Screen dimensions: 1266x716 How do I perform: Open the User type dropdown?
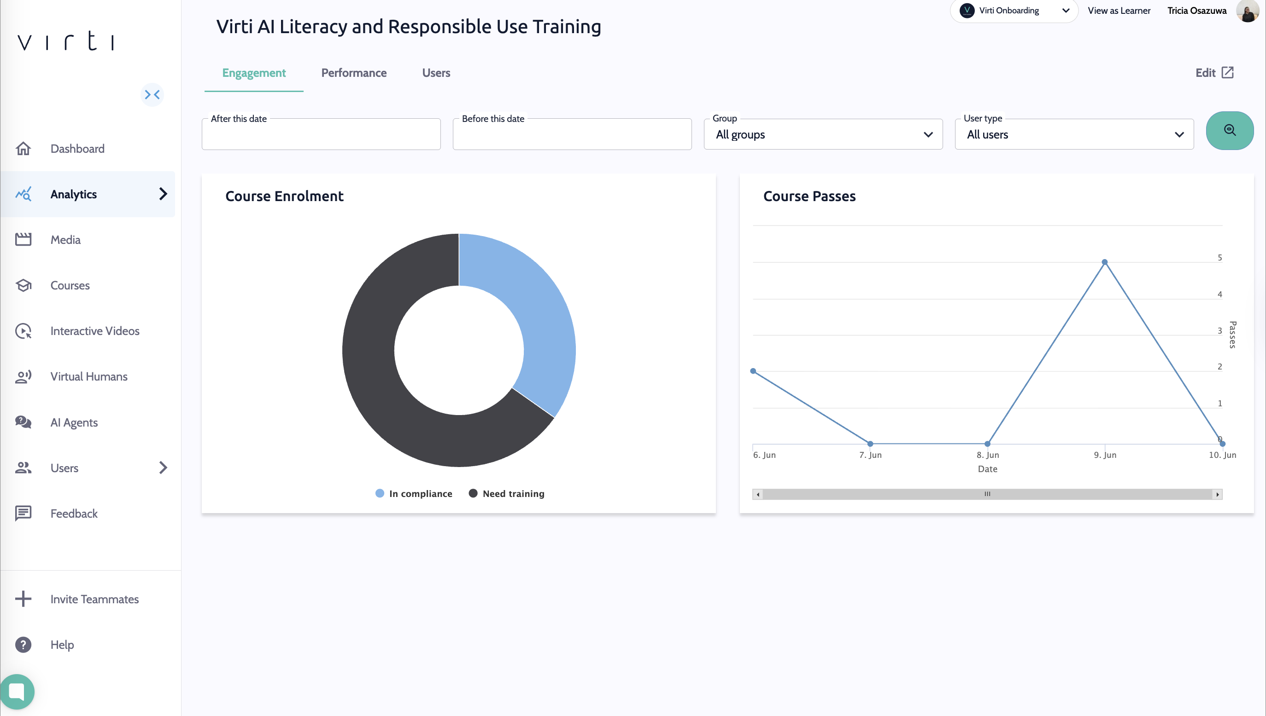pyautogui.click(x=1073, y=134)
